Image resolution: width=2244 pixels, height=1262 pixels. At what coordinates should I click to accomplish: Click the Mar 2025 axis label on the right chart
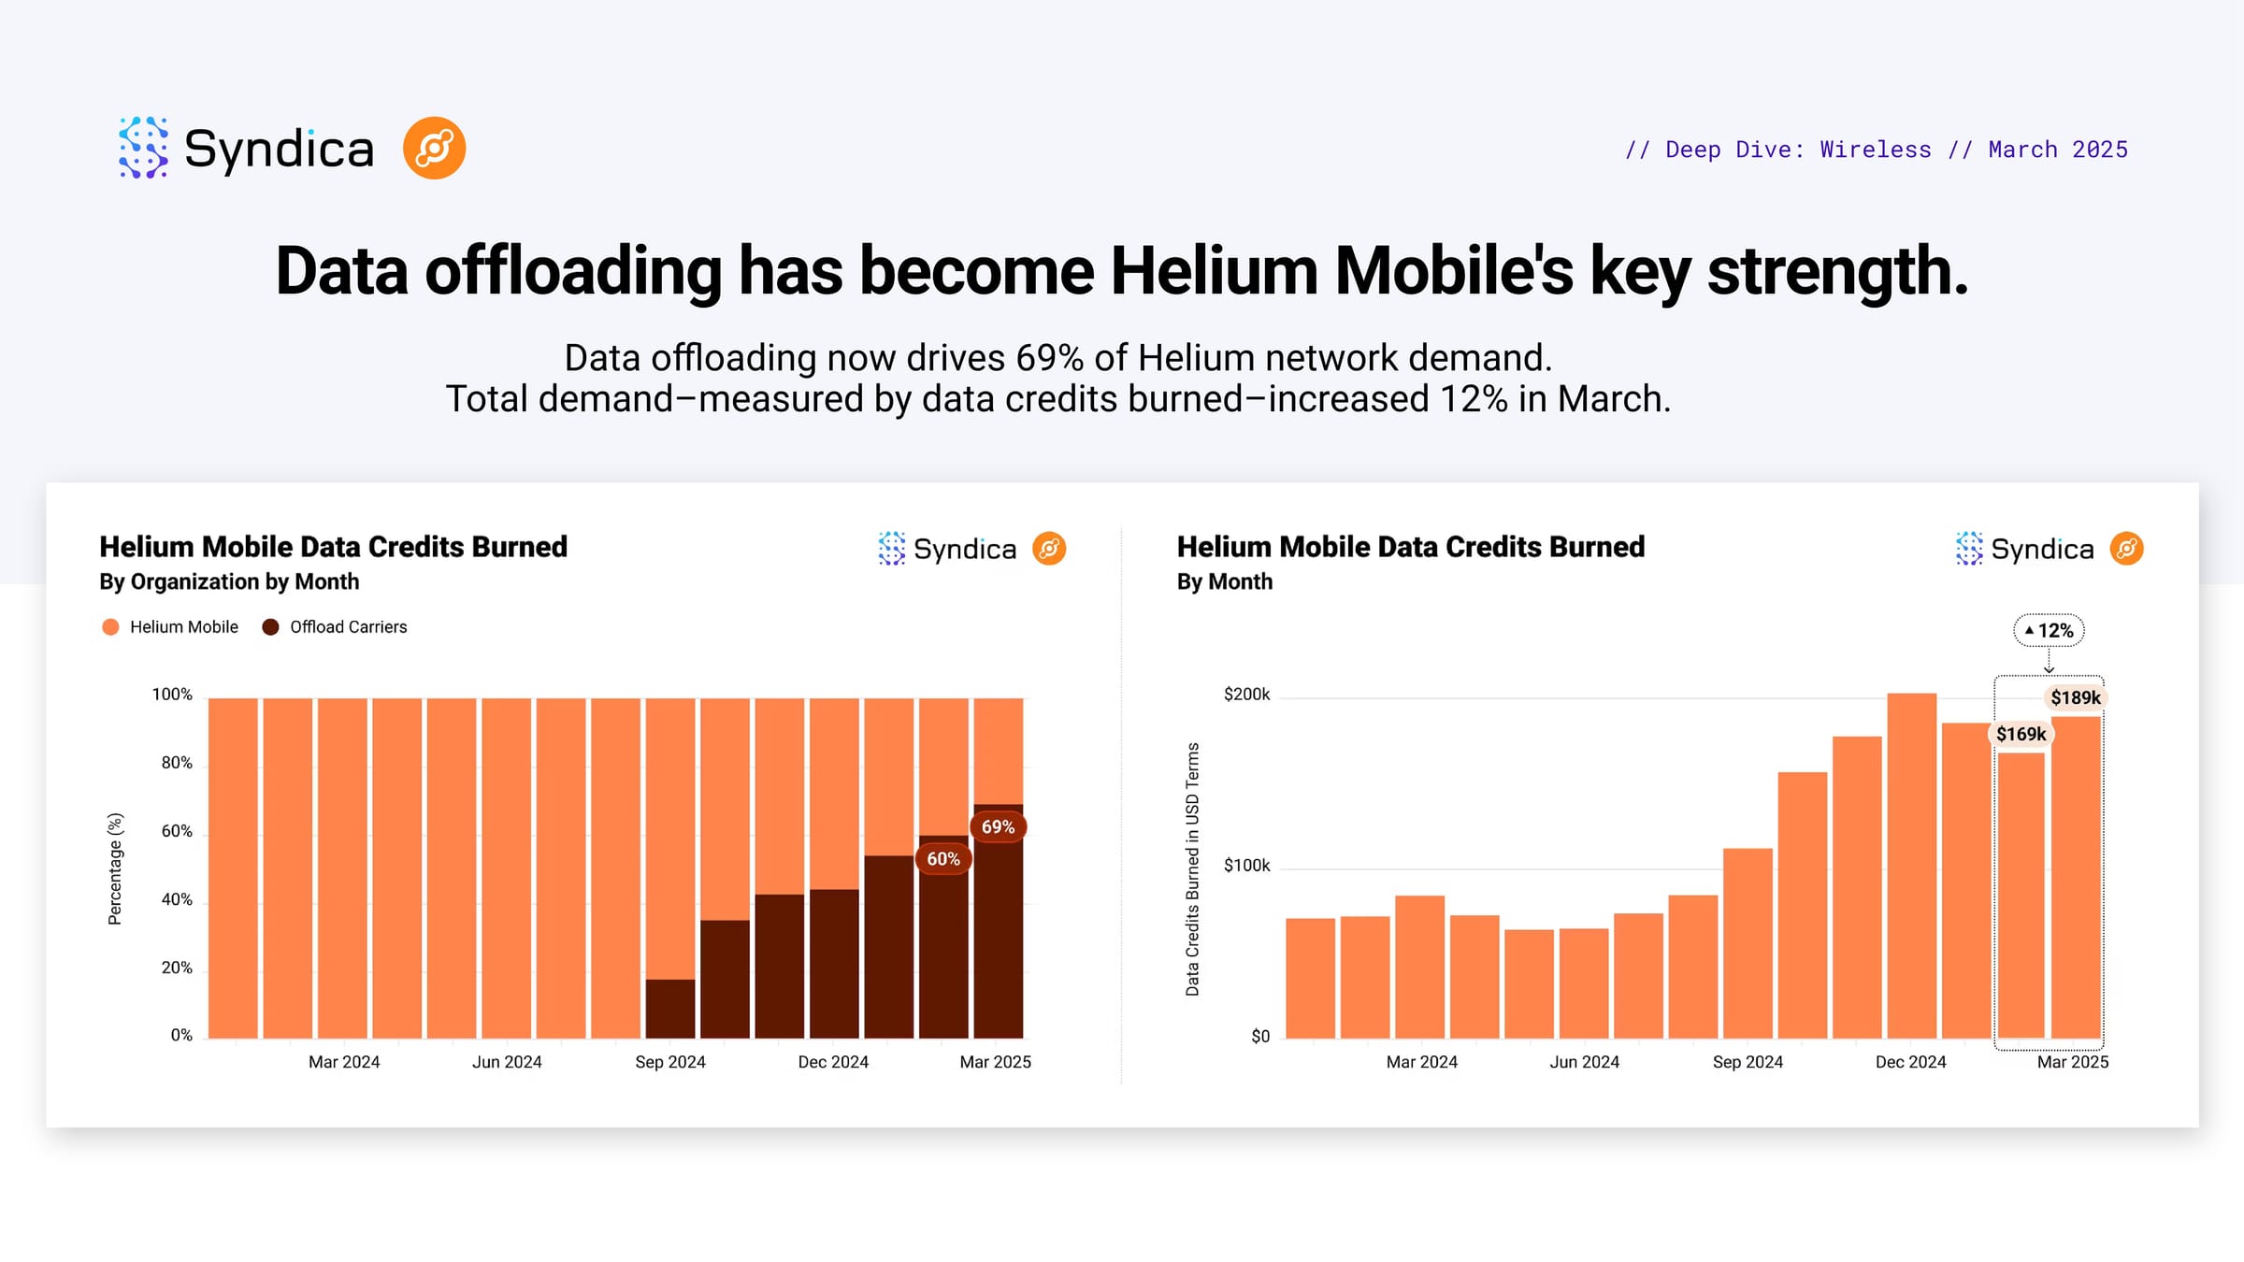coord(2073,1062)
